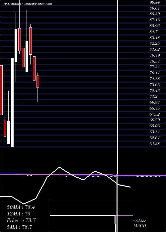
Task: Click the tall white candle reaching down to 61.38
Action: tap(12, 103)
